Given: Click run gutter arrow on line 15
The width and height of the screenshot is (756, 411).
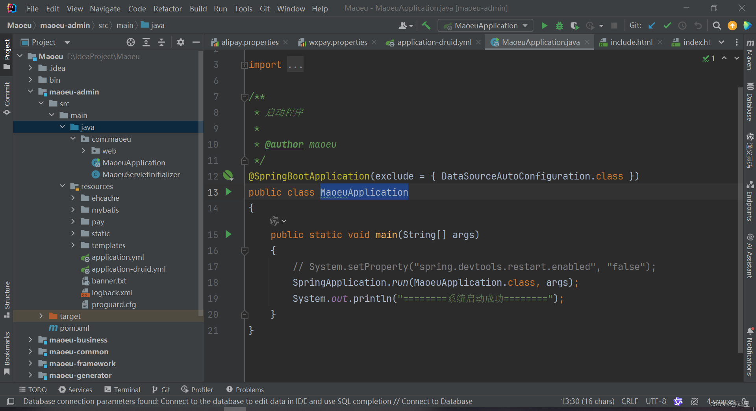Looking at the screenshot, I should click(228, 235).
